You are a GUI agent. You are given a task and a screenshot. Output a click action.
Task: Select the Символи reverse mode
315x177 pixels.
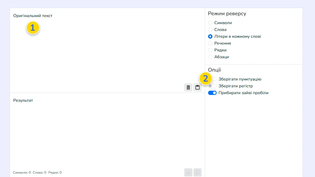coord(210,23)
